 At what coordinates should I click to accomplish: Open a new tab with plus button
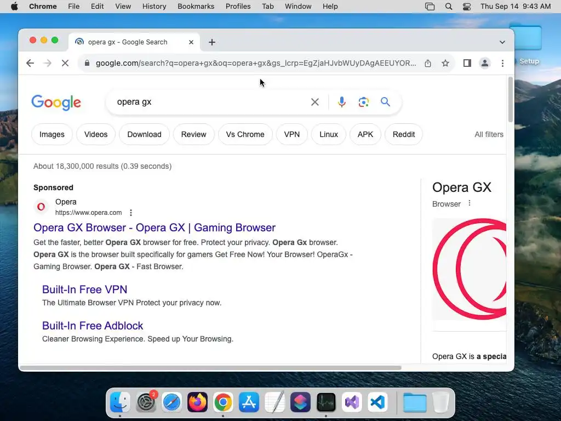click(212, 42)
